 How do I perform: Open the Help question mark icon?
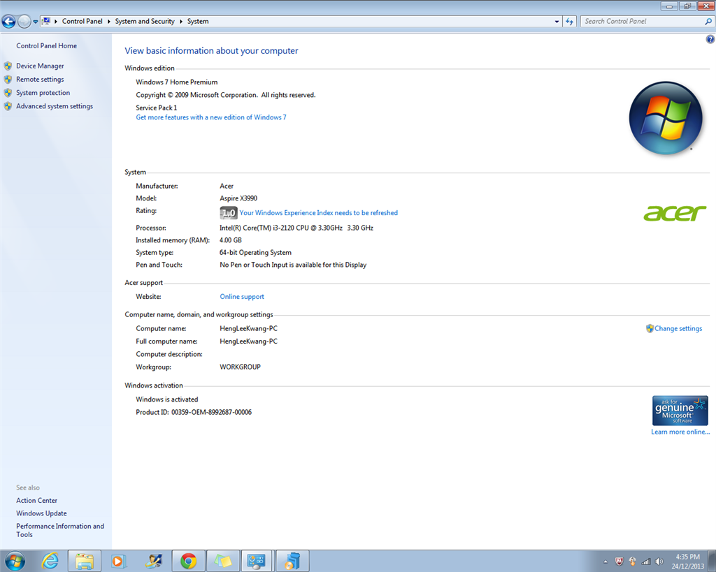710,39
